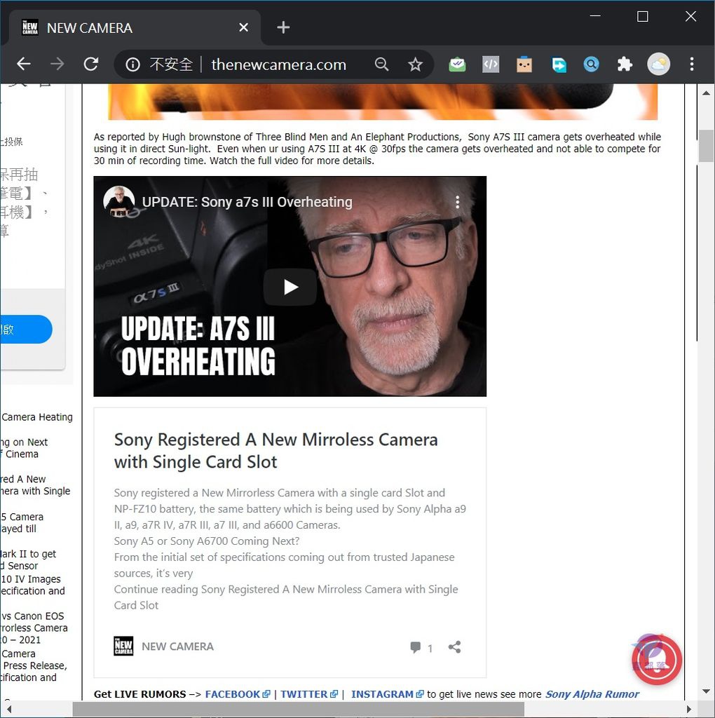Open video title UPDATE: Sony a7s III Overheating
Viewport: 715px width, 718px height.
pyautogui.click(x=247, y=202)
